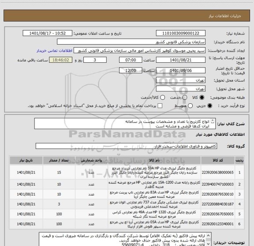Select item code 2239200123340001
254x246 pixels.
(x=217, y=224)
